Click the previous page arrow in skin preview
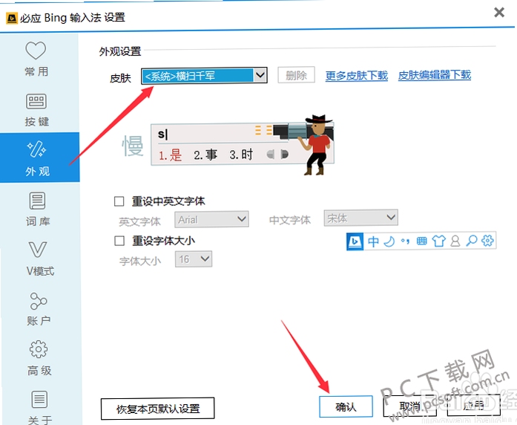The height and width of the screenshot is (425, 517). pyautogui.click(x=271, y=155)
